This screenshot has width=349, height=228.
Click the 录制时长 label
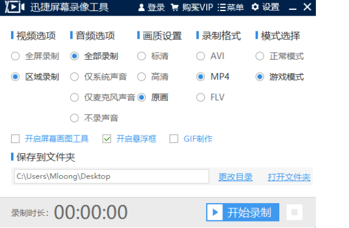click(30, 213)
